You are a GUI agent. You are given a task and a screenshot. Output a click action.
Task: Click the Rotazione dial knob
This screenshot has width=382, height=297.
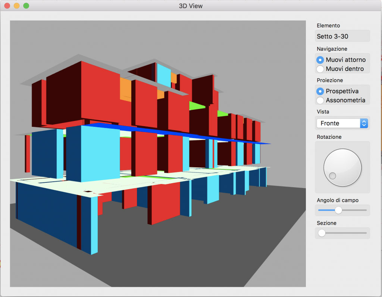click(342, 167)
